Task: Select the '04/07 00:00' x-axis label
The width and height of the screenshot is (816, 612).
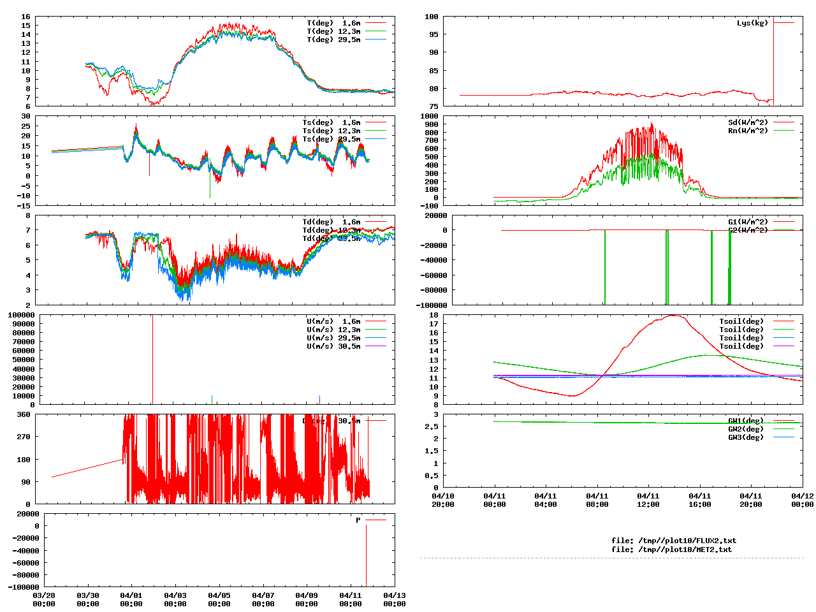Action: (263, 599)
